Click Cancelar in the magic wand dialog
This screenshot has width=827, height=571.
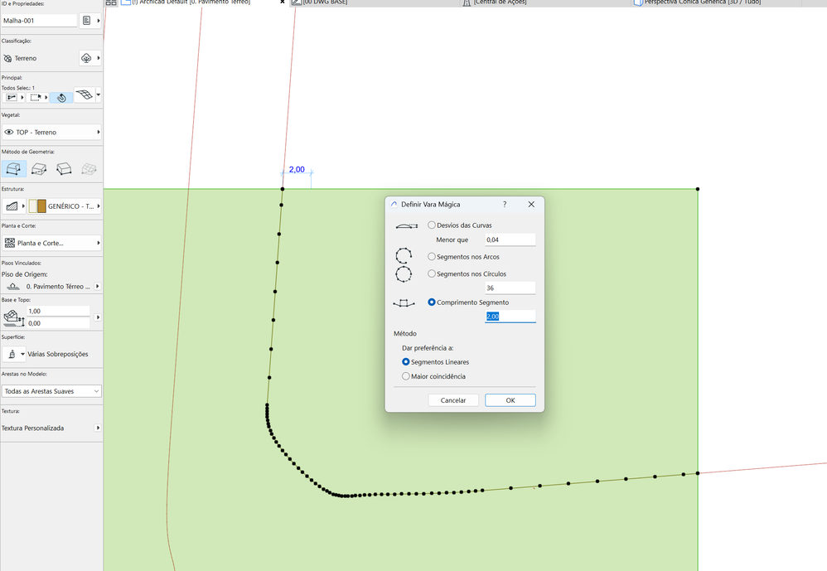[x=453, y=400]
